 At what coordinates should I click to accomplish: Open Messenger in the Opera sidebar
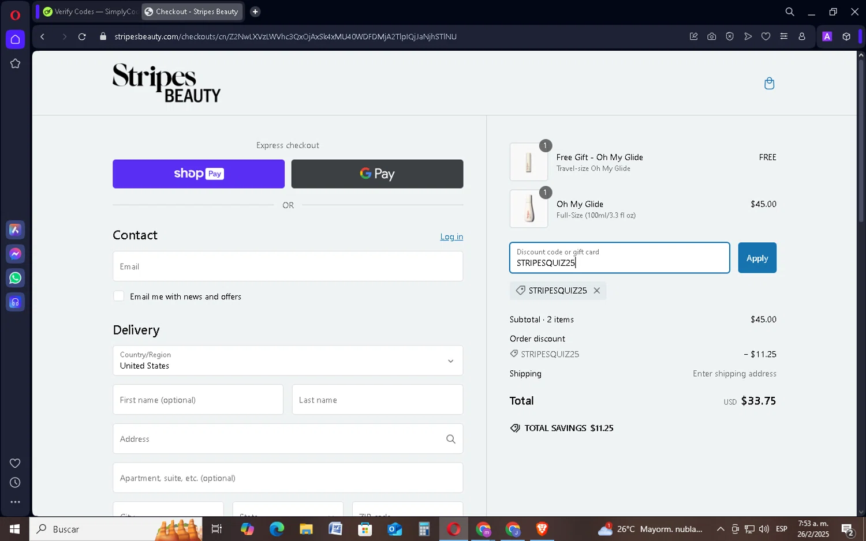[x=16, y=254]
